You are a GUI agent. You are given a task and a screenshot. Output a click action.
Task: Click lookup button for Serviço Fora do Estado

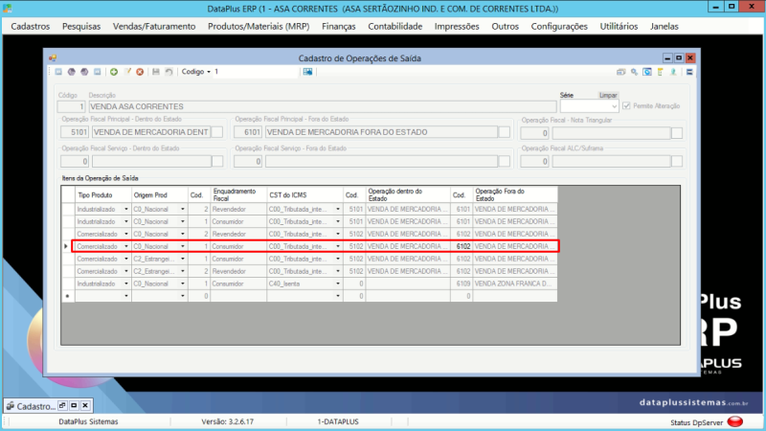pyautogui.click(x=505, y=161)
